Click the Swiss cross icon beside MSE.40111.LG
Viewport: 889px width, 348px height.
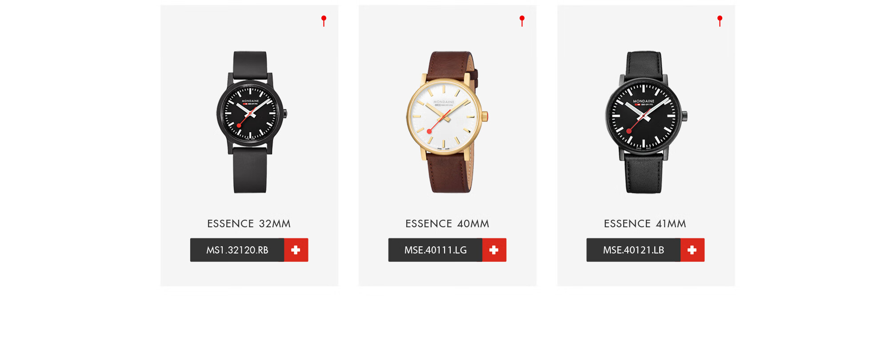pyautogui.click(x=494, y=250)
